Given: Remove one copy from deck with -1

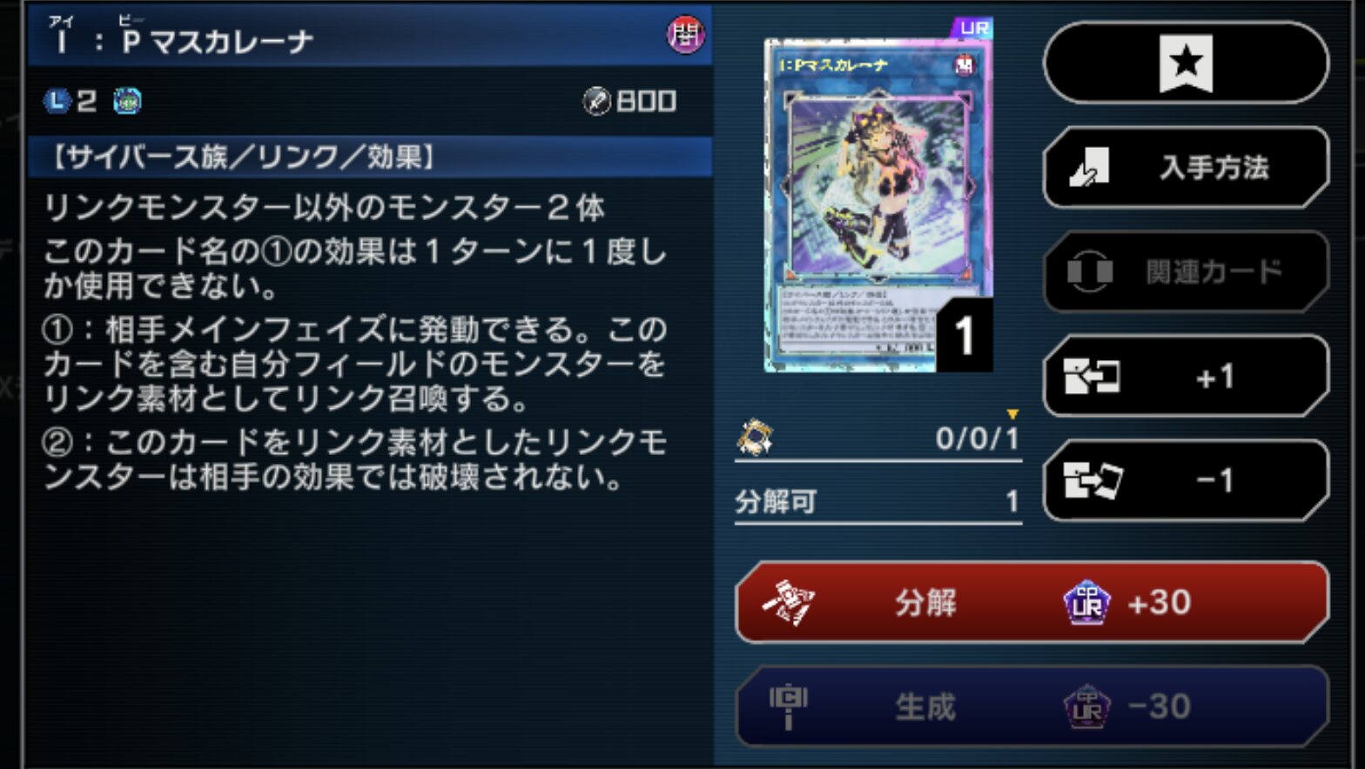Looking at the screenshot, I should pos(1186,480).
